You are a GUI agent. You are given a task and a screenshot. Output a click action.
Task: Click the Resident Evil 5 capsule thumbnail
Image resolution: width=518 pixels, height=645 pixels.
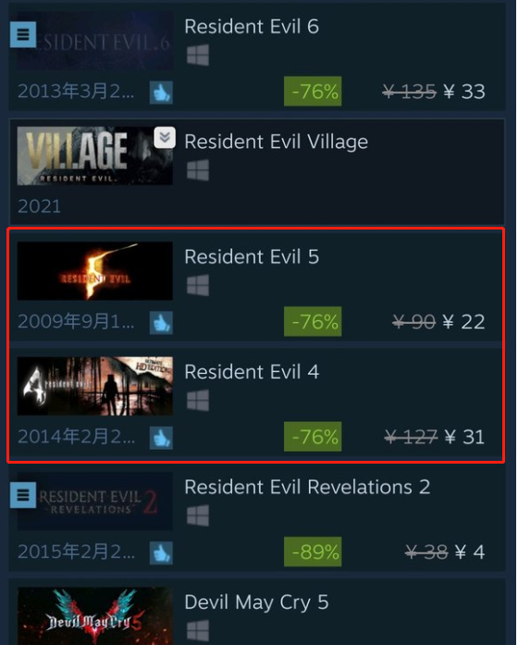coord(95,271)
